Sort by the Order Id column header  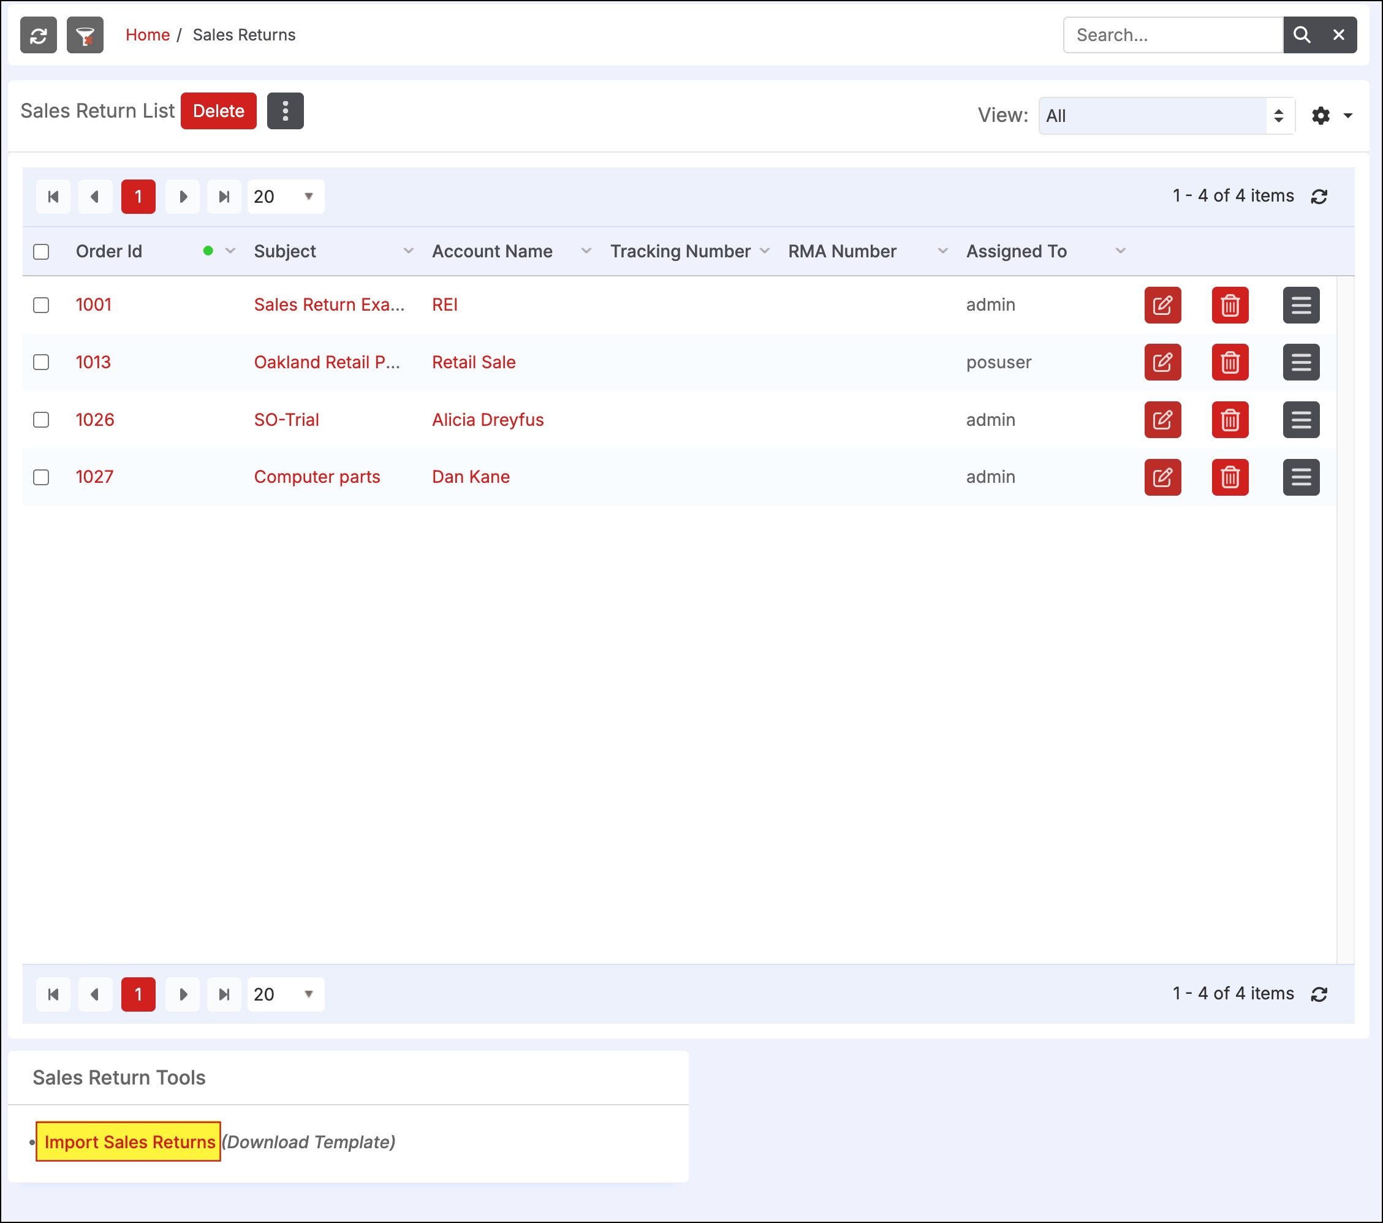[x=109, y=252]
